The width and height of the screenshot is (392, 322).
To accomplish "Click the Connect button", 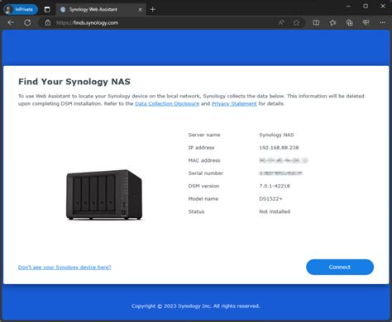I will [340, 267].
